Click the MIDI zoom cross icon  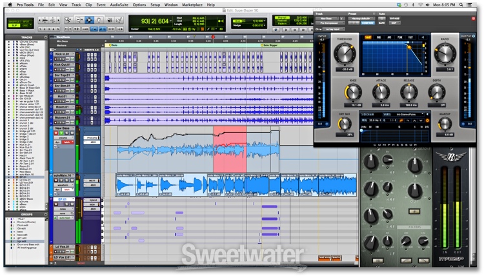coord(53,20)
